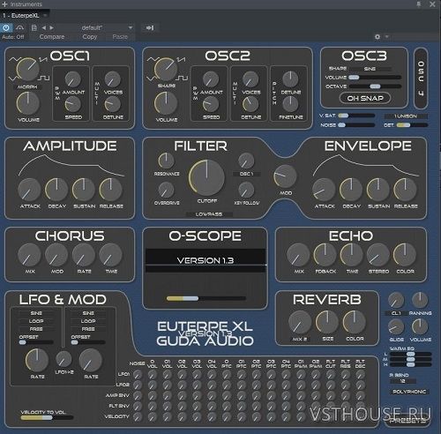Adjust the OSC3 Octave slider
This screenshot has width=441, height=434.
pos(375,86)
